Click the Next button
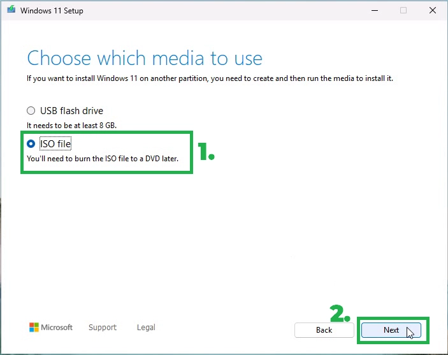Screen dimensions: 448x355 [x=391, y=330]
